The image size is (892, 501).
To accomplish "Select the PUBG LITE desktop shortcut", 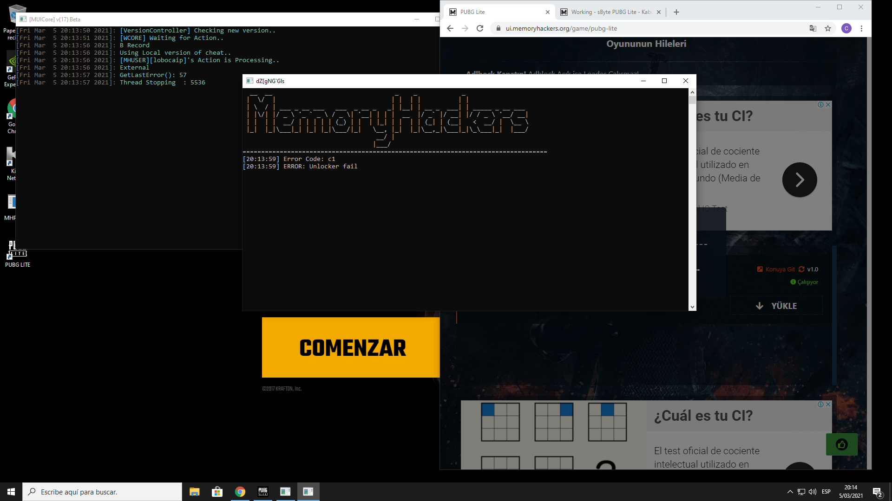I will point(18,253).
